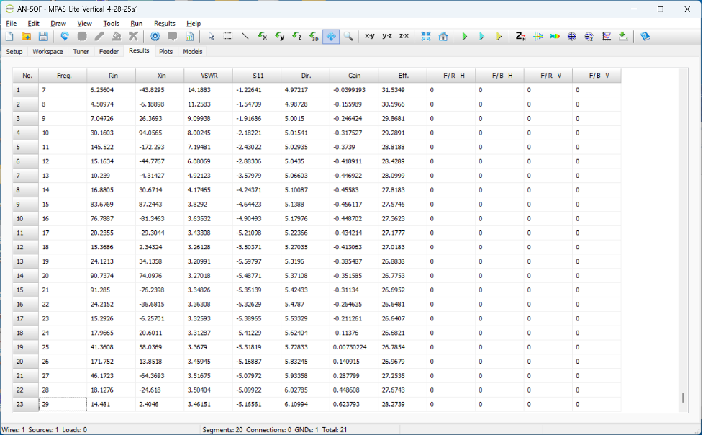Click the gray pencil modify icon
The image size is (703, 435).
[99, 37]
